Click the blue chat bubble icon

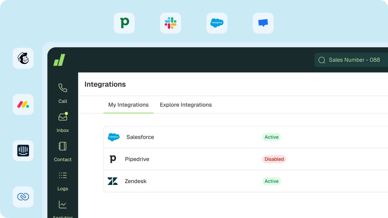tap(263, 23)
